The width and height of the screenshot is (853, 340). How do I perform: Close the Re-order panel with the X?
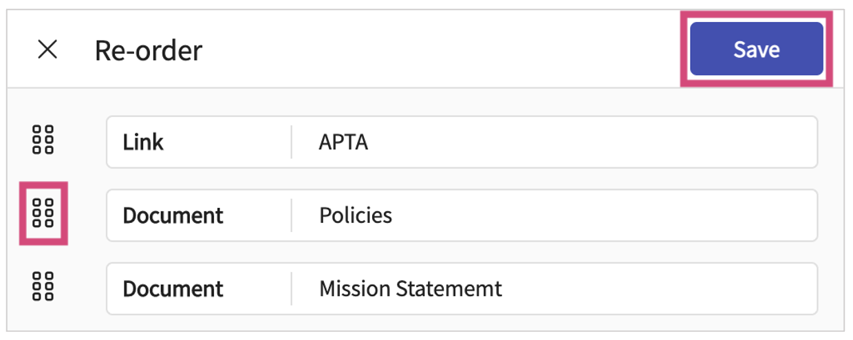[47, 50]
